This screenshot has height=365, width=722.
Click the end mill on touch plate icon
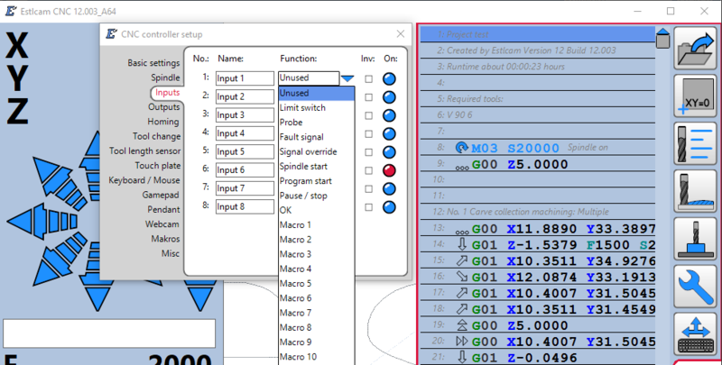697,239
